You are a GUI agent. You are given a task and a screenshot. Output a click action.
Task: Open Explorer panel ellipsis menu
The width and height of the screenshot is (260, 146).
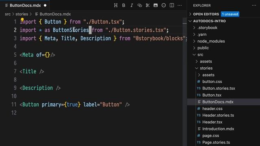(254, 5)
